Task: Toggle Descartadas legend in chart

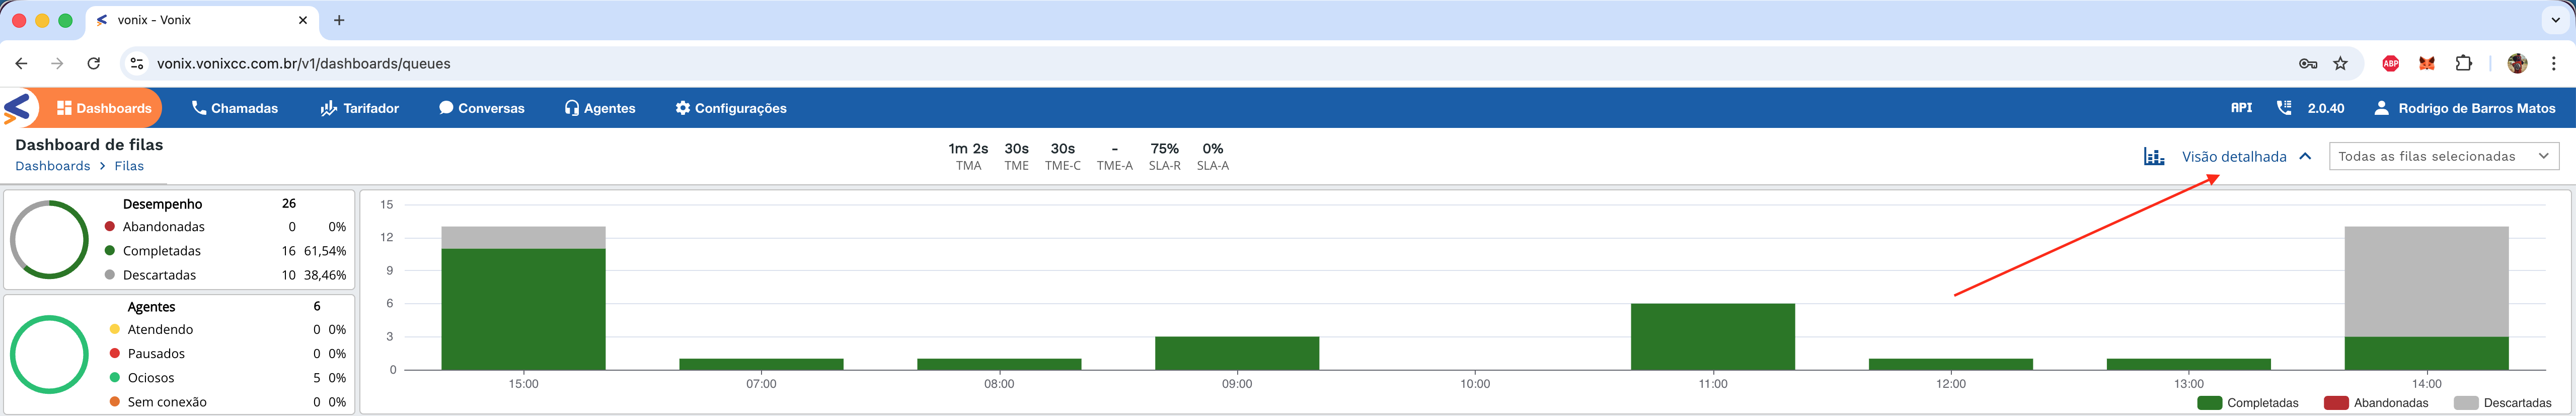Action: tap(2503, 403)
